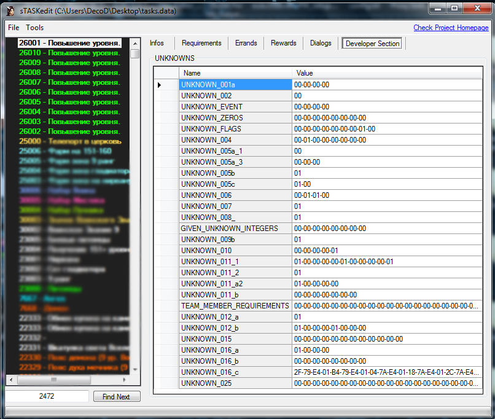This screenshot has height=419, width=495.
Task: Open the Errands tab
Action: point(246,43)
